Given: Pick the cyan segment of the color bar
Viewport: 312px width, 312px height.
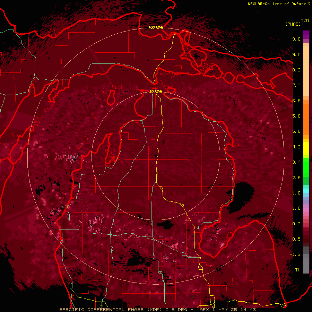Looking at the screenshot, I should (x=306, y=190).
